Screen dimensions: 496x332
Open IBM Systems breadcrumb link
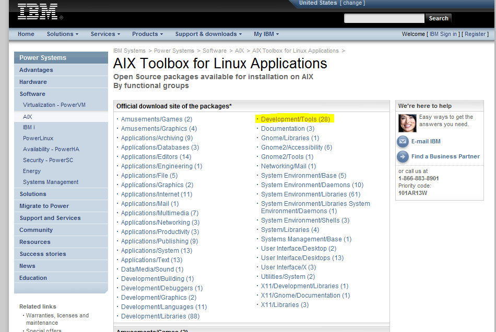coord(129,51)
